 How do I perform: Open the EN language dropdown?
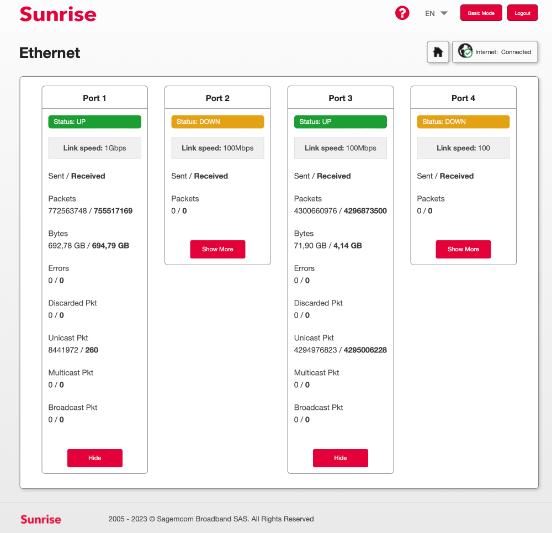(436, 13)
